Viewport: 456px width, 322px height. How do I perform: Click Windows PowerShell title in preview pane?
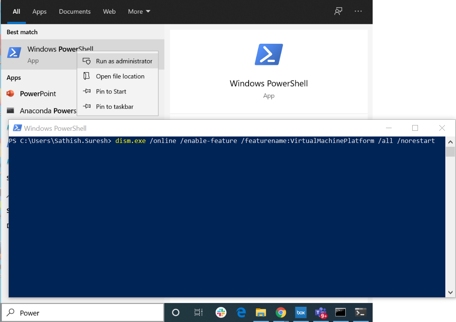pos(269,83)
